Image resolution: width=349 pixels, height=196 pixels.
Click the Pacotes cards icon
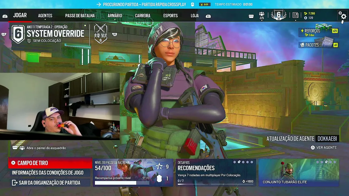click(302, 45)
